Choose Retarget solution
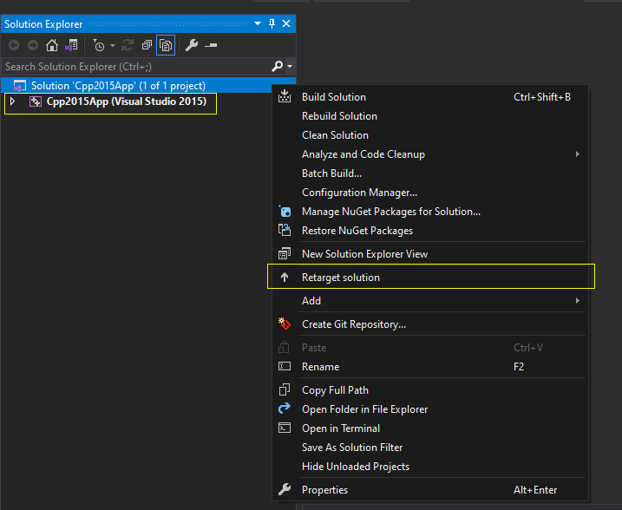This screenshot has height=510, width=622. pos(430,278)
